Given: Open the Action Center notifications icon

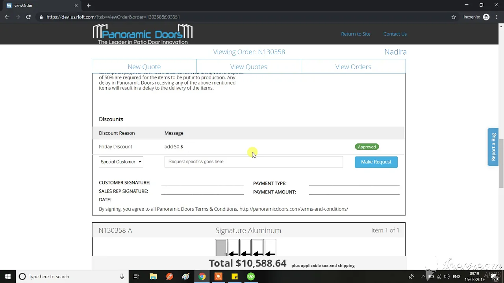Looking at the screenshot, I should click(x=495, y=277).
